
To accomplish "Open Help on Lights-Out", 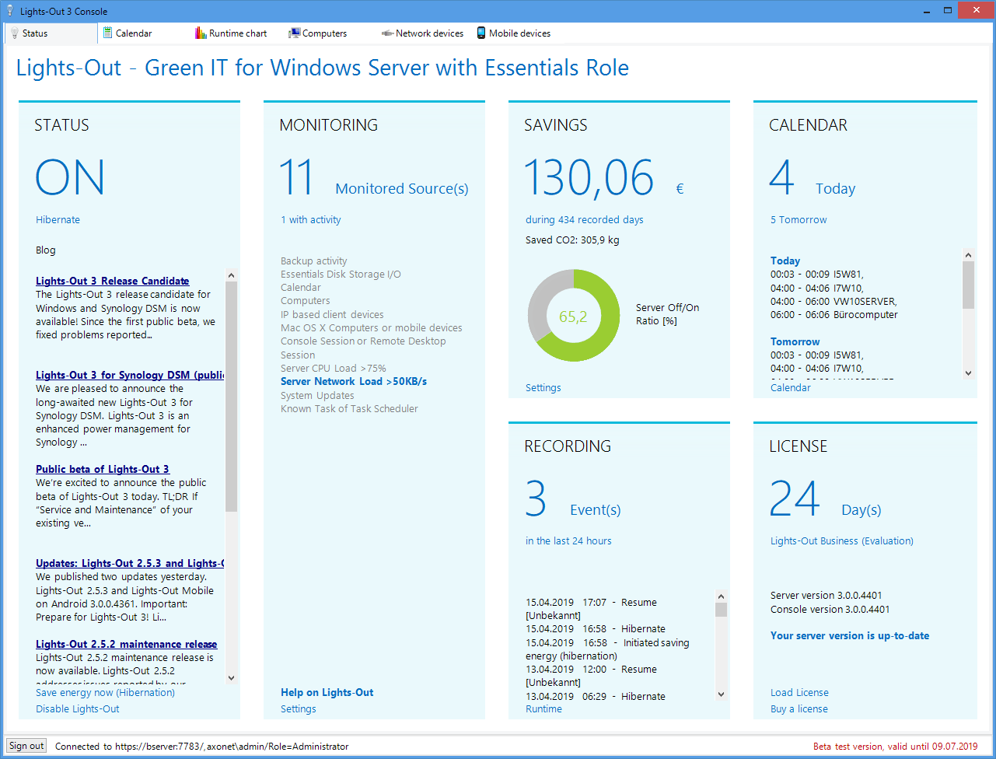I will tap(327, 692).
